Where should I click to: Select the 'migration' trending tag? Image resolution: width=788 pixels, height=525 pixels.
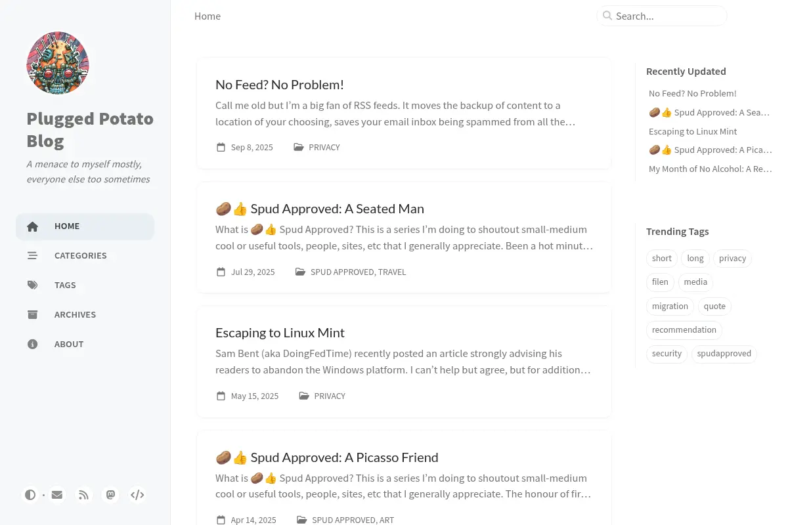[x=670, y=306]
